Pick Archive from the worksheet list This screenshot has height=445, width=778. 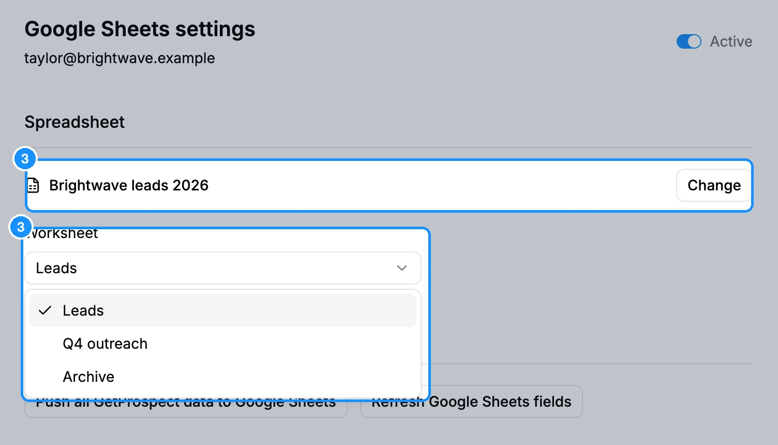click(x=223, y=377)
